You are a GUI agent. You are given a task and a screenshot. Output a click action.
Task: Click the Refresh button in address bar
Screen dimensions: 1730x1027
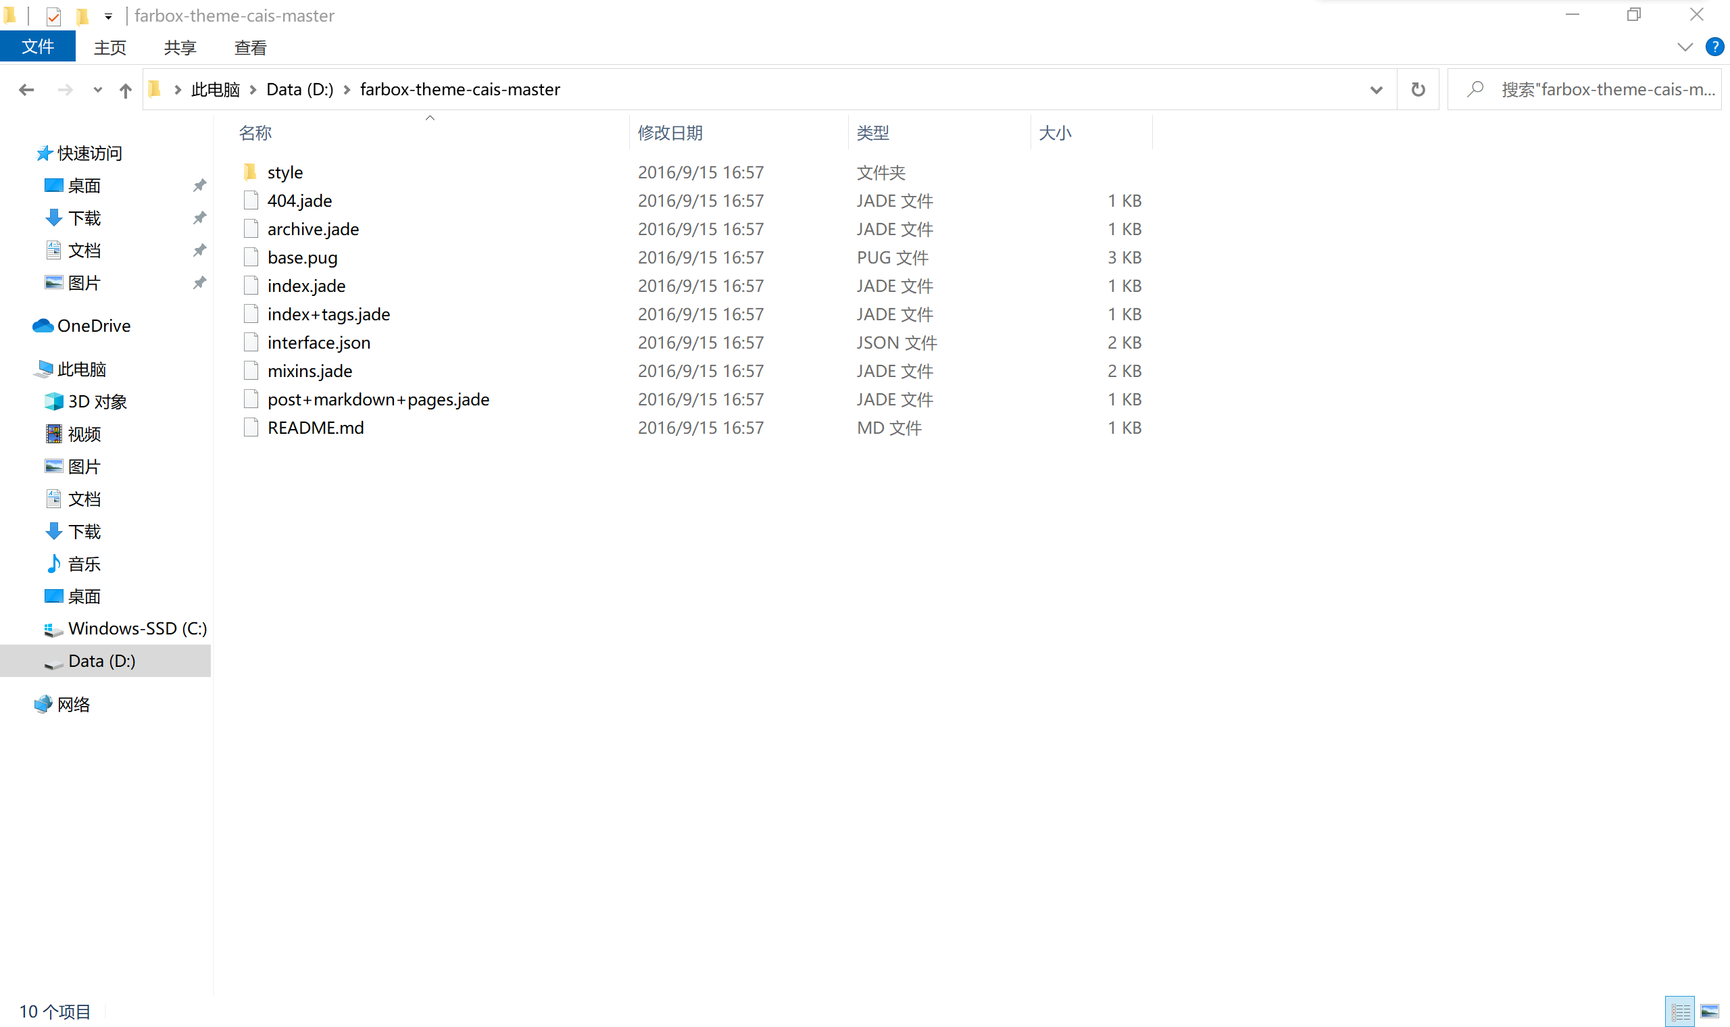pos(1418,89)
